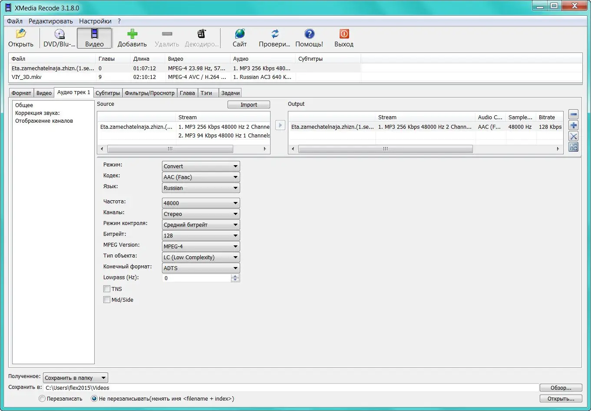Click the red Выход power icon
Image resolution: width=591 pixels, height=411 pixels.
tap(344, 34)
